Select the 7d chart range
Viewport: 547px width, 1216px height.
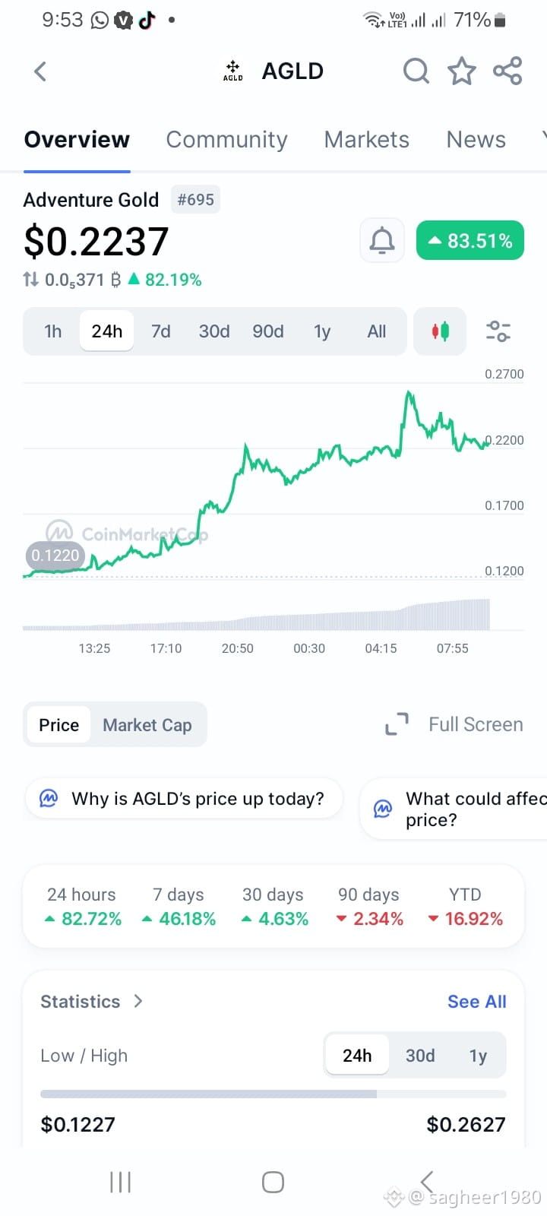(161, 331)
